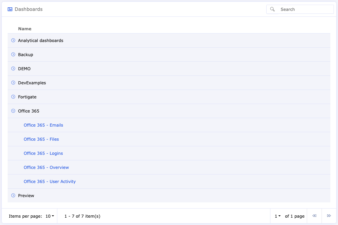The height and width of the screenshot is (225, 338).
Task: Expand the DevExamples group
Action: [13, 83]
